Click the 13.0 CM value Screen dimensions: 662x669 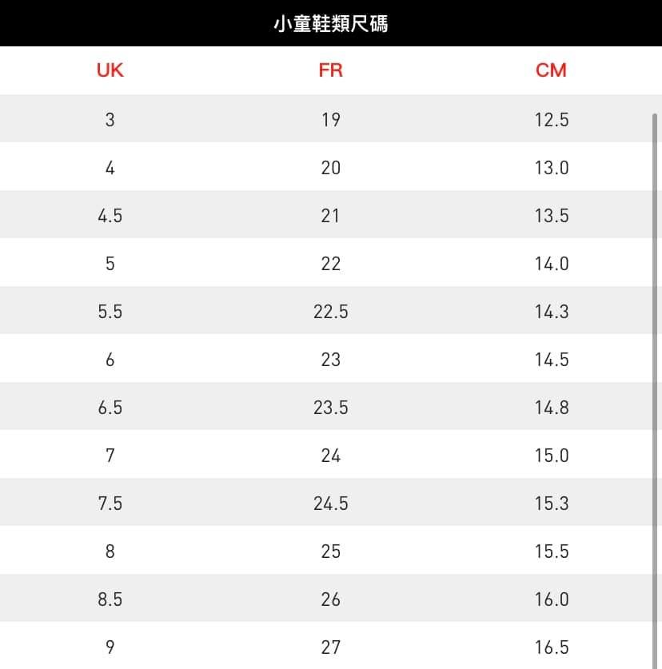point(552,168)
